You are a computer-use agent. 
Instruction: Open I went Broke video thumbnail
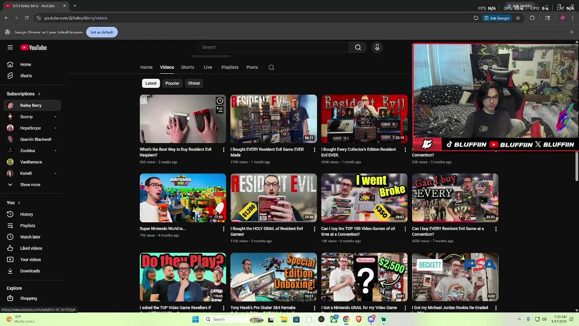coord(364,198)
